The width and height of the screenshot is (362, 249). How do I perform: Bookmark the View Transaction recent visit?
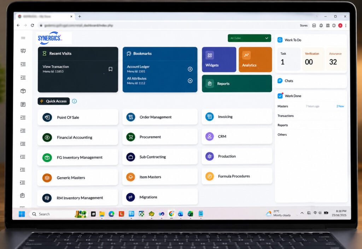click(111, 69)
